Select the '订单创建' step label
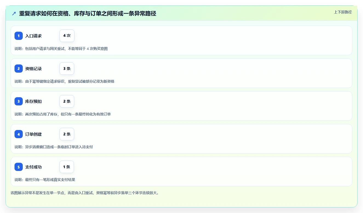The height and width of the screenshot is (213, 363). click(33, 134)
